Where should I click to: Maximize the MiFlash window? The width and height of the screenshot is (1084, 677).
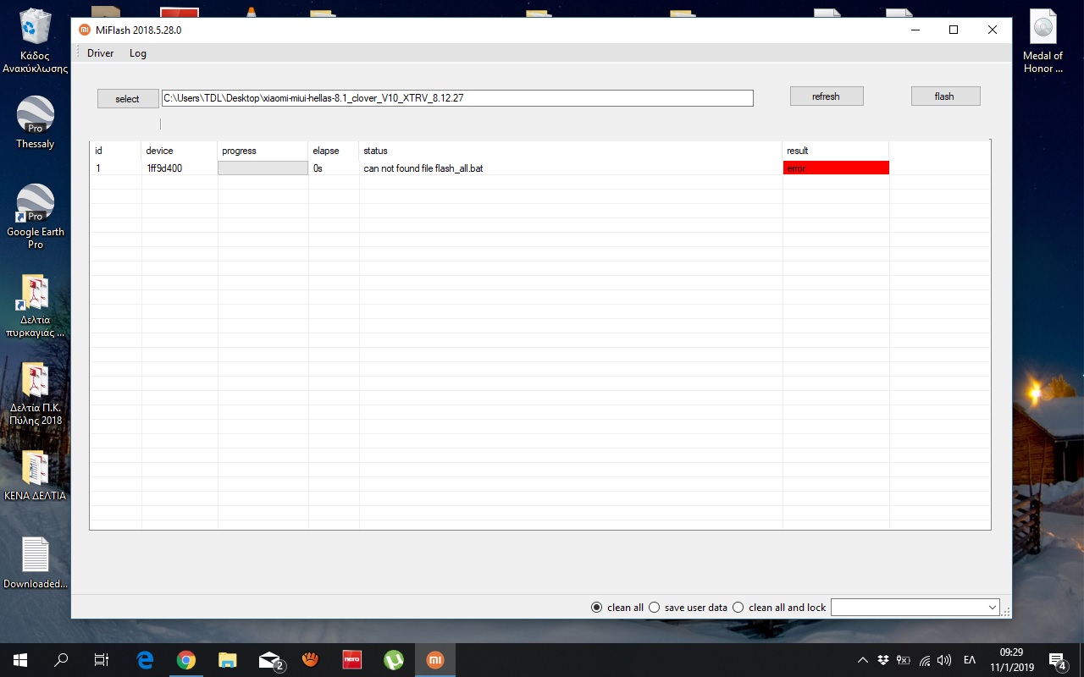click(x=954, y=30)
